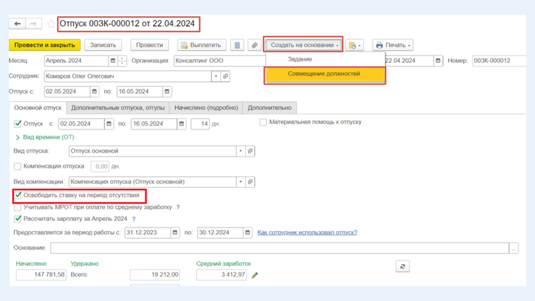Screen dimensions: 535x301
Task: Click the Месяц stepper arrows
Action: point(122,61)
